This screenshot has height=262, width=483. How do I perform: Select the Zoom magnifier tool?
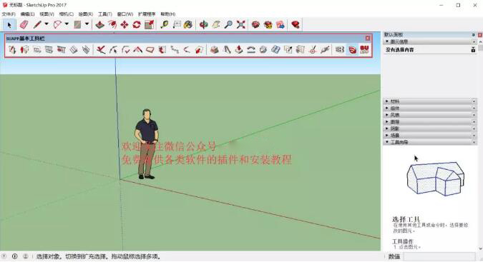pos(228,24)
